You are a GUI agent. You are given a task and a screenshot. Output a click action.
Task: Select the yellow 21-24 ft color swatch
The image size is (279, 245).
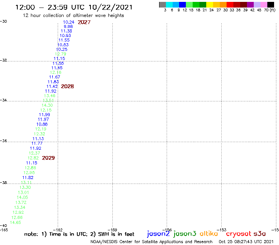[210, 5]
